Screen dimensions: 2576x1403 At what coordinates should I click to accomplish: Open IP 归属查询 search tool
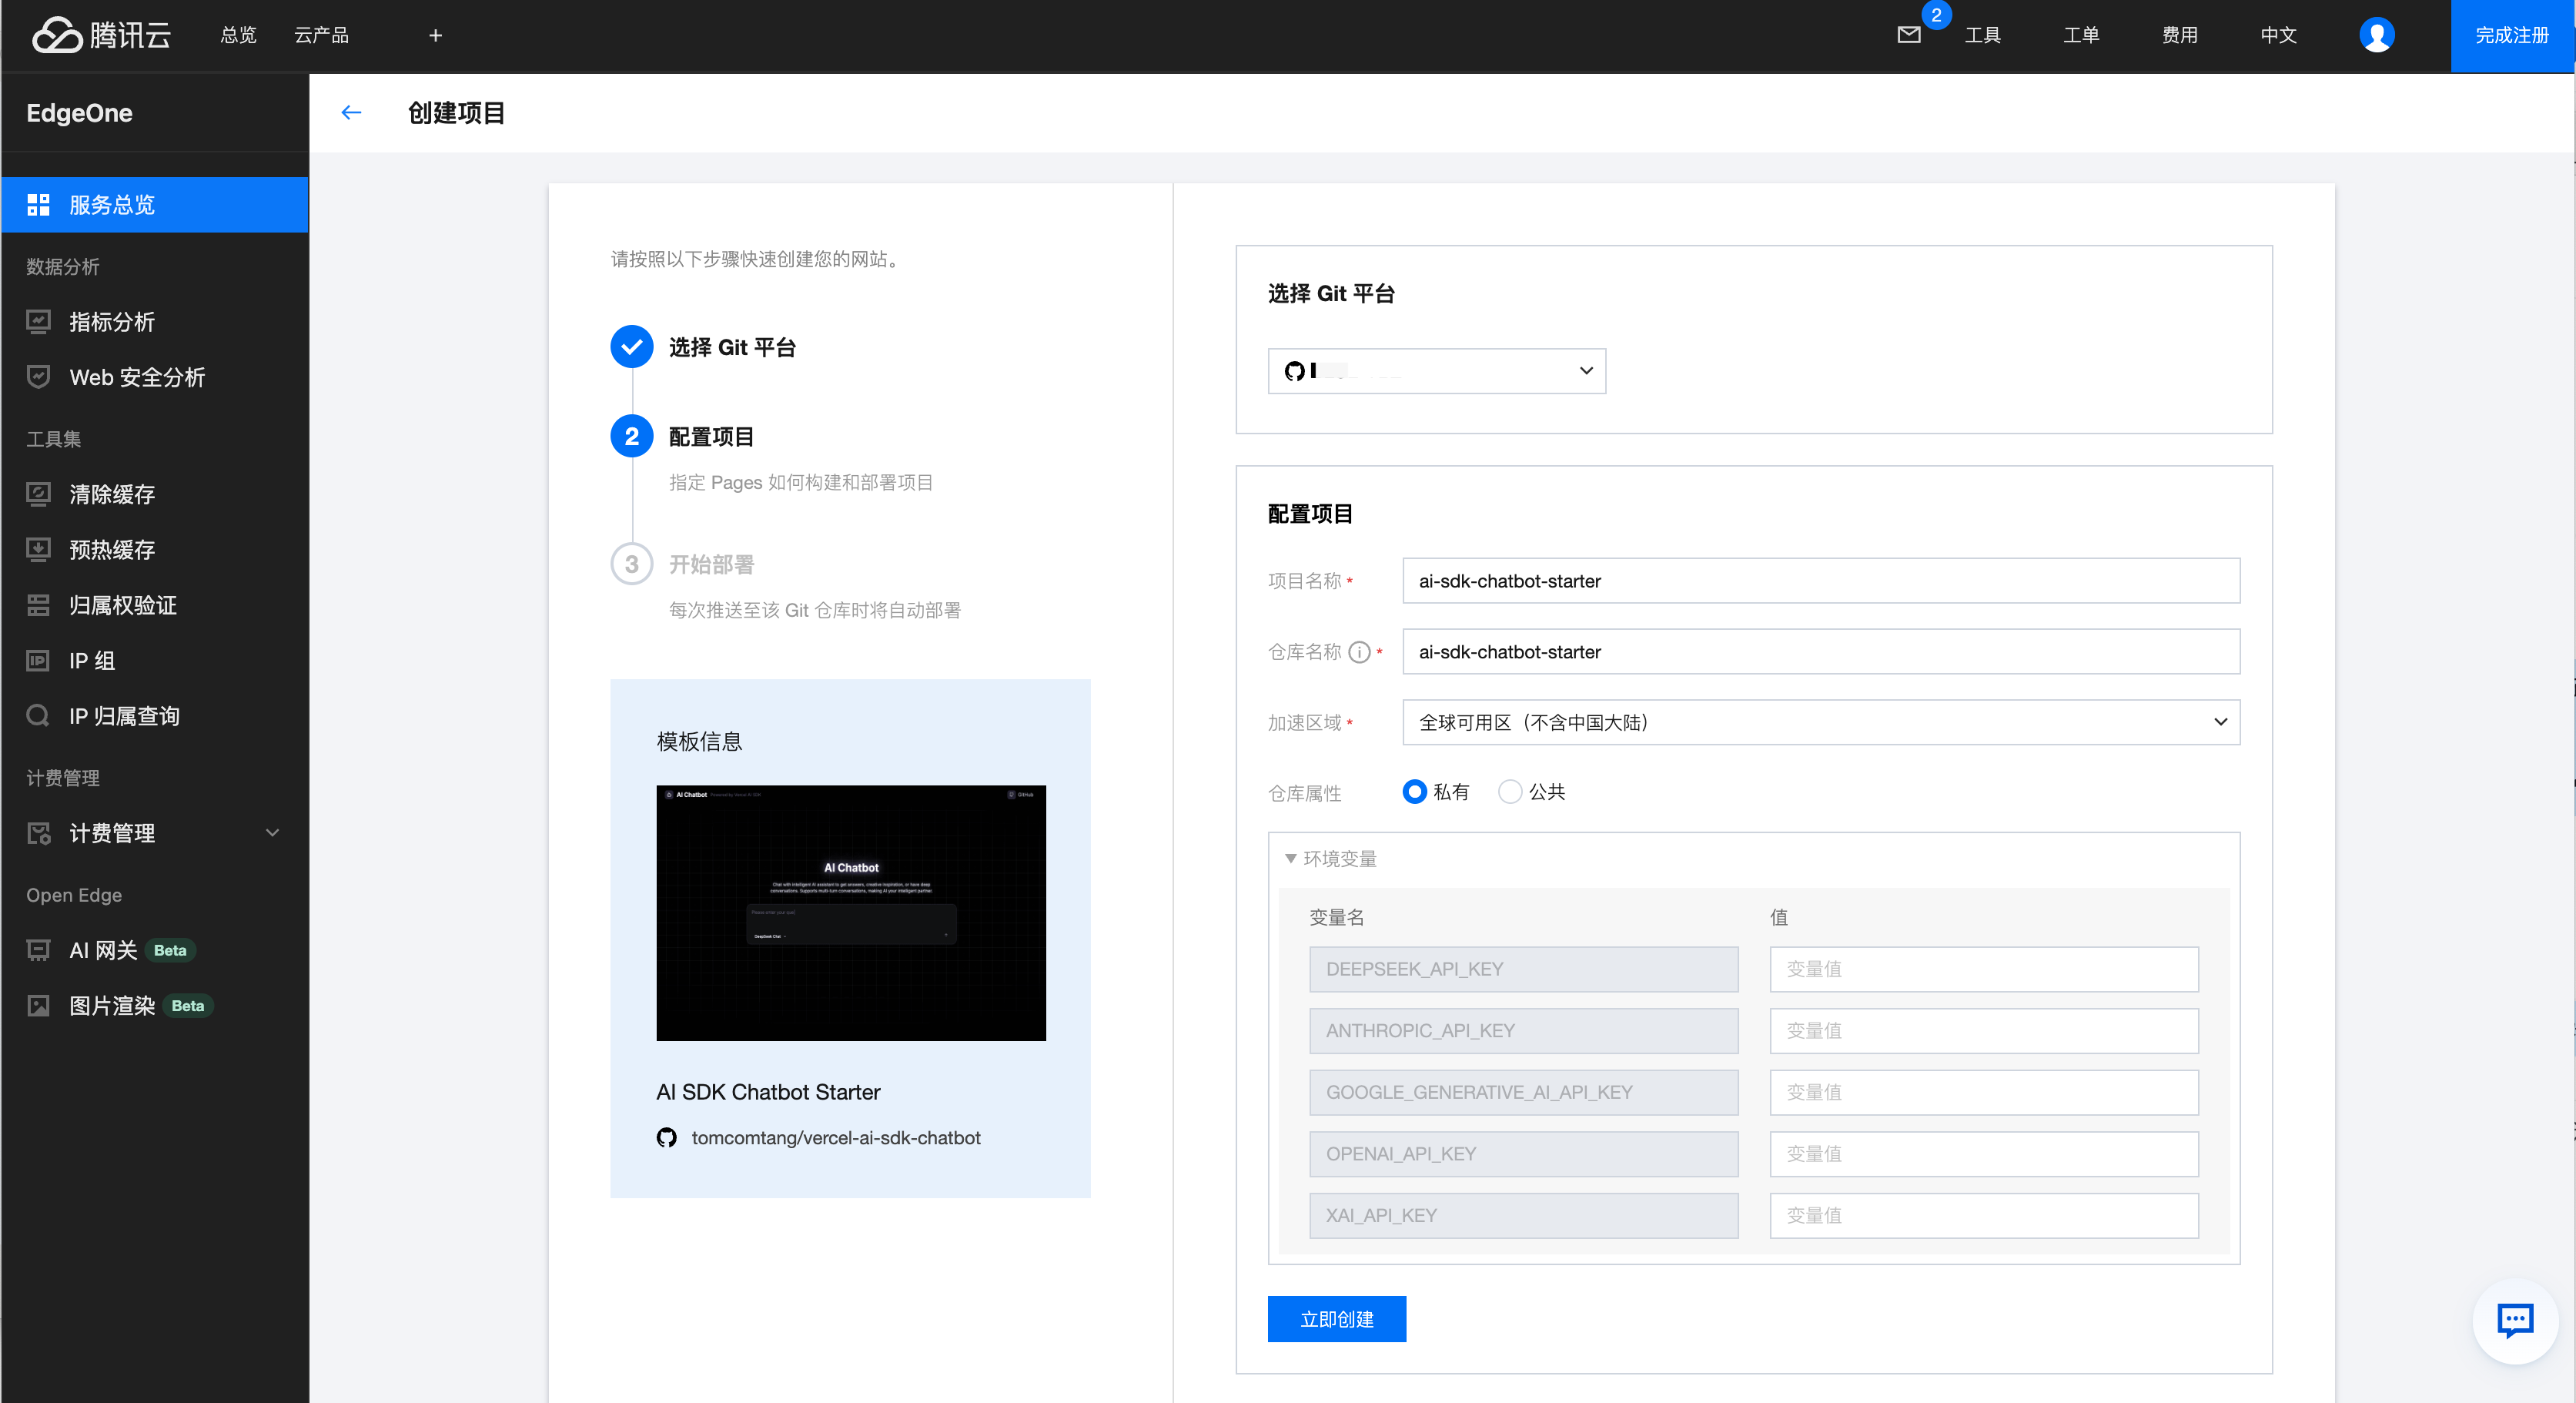pyautogui.click(x=124, y=716)
